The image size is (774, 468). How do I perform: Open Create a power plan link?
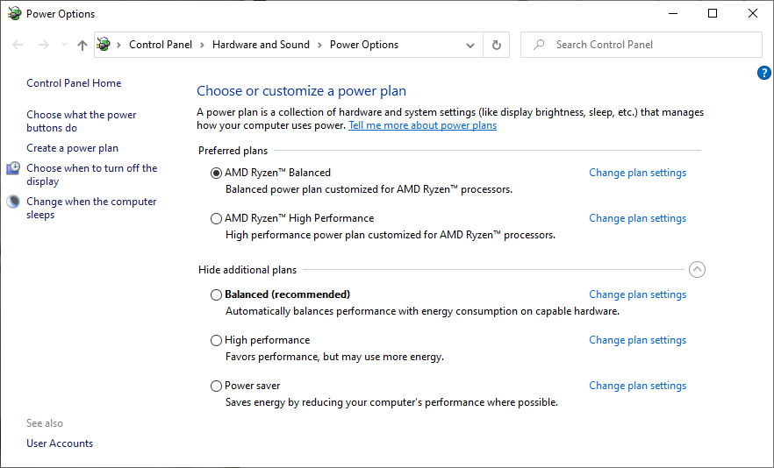[72, 148]
